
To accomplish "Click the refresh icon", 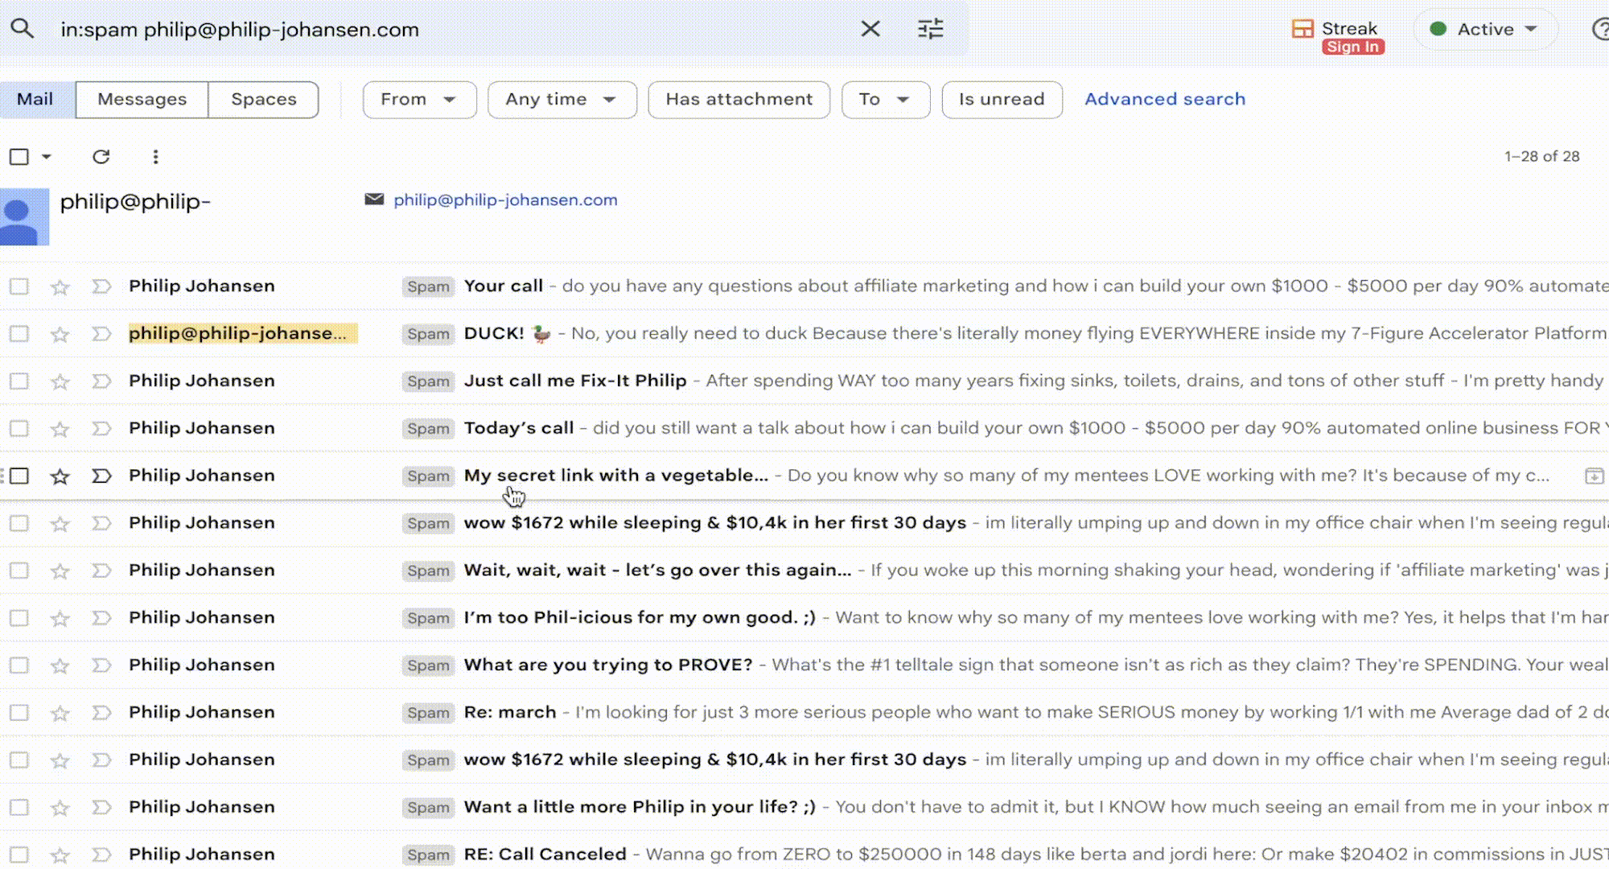I will point(101,156).
